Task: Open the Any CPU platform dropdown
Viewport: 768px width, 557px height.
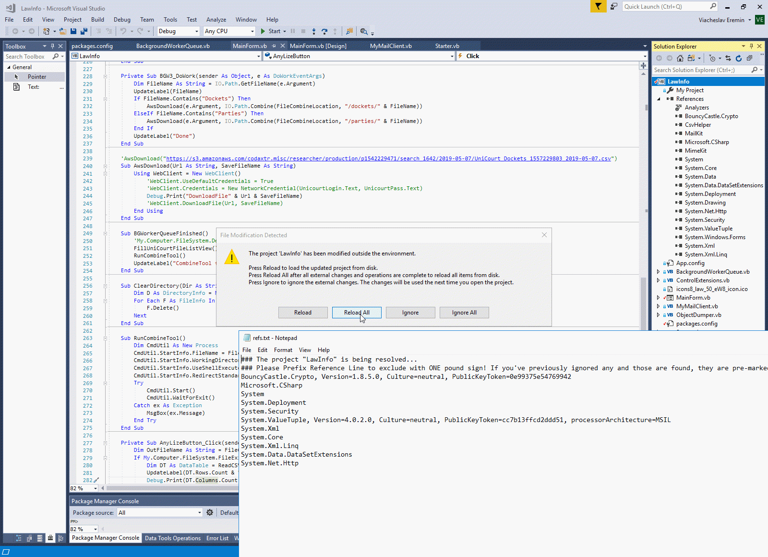Action: (229, 31)
